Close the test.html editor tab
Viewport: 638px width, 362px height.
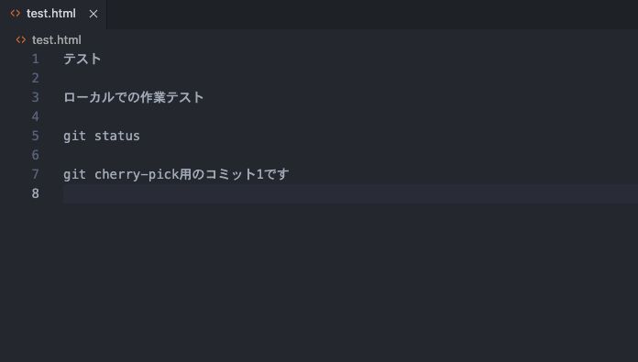(x=93, y=14)
